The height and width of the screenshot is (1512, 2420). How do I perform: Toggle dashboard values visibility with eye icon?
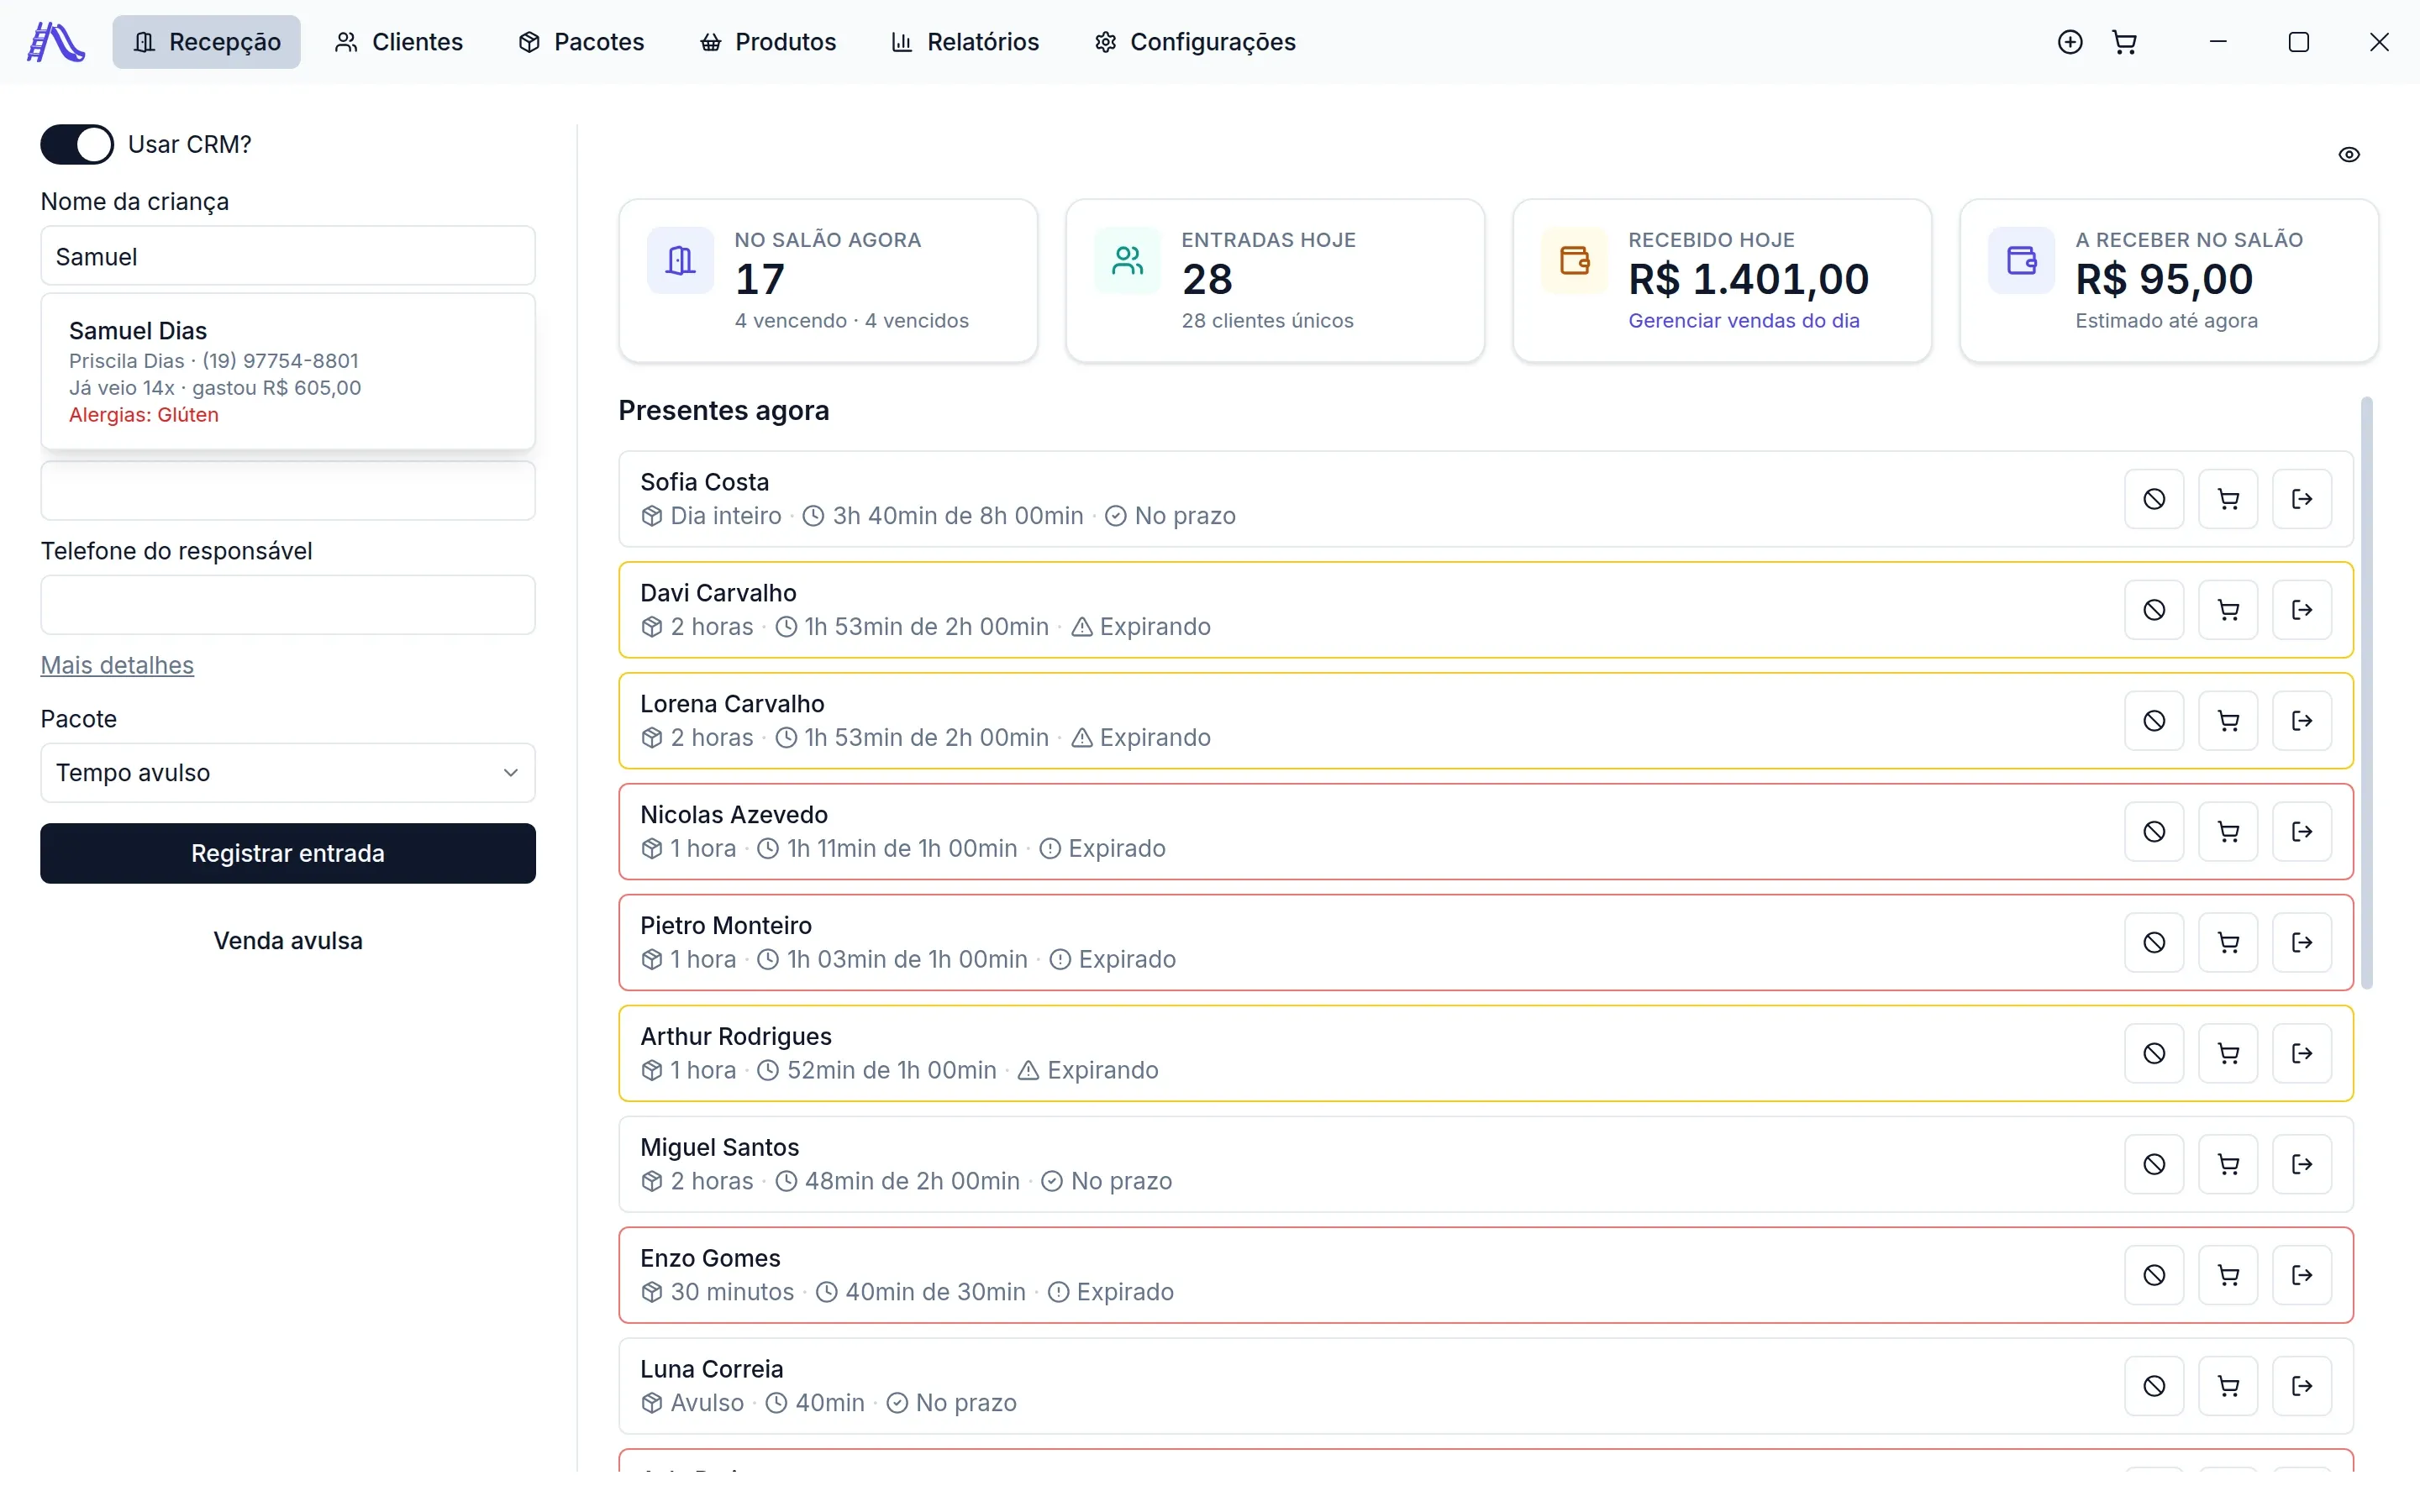2349,154
